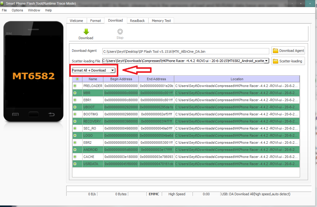
Task: Uncheck the RECOVERY partition checkbox
Action: point(75,121)
